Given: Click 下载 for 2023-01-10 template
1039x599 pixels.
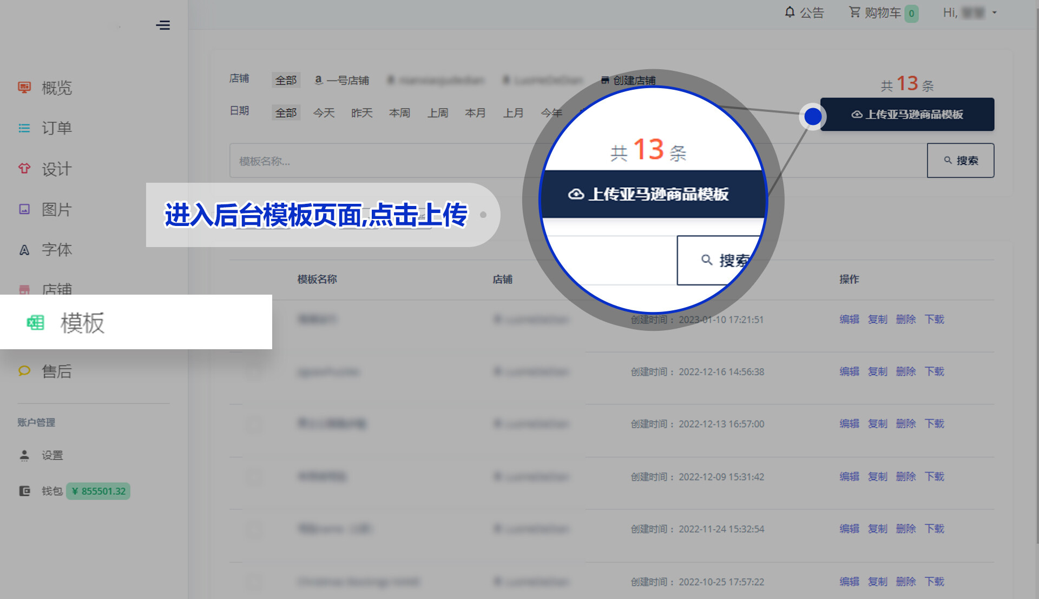Looking at the screenshot, I should [x=934, y=319].
